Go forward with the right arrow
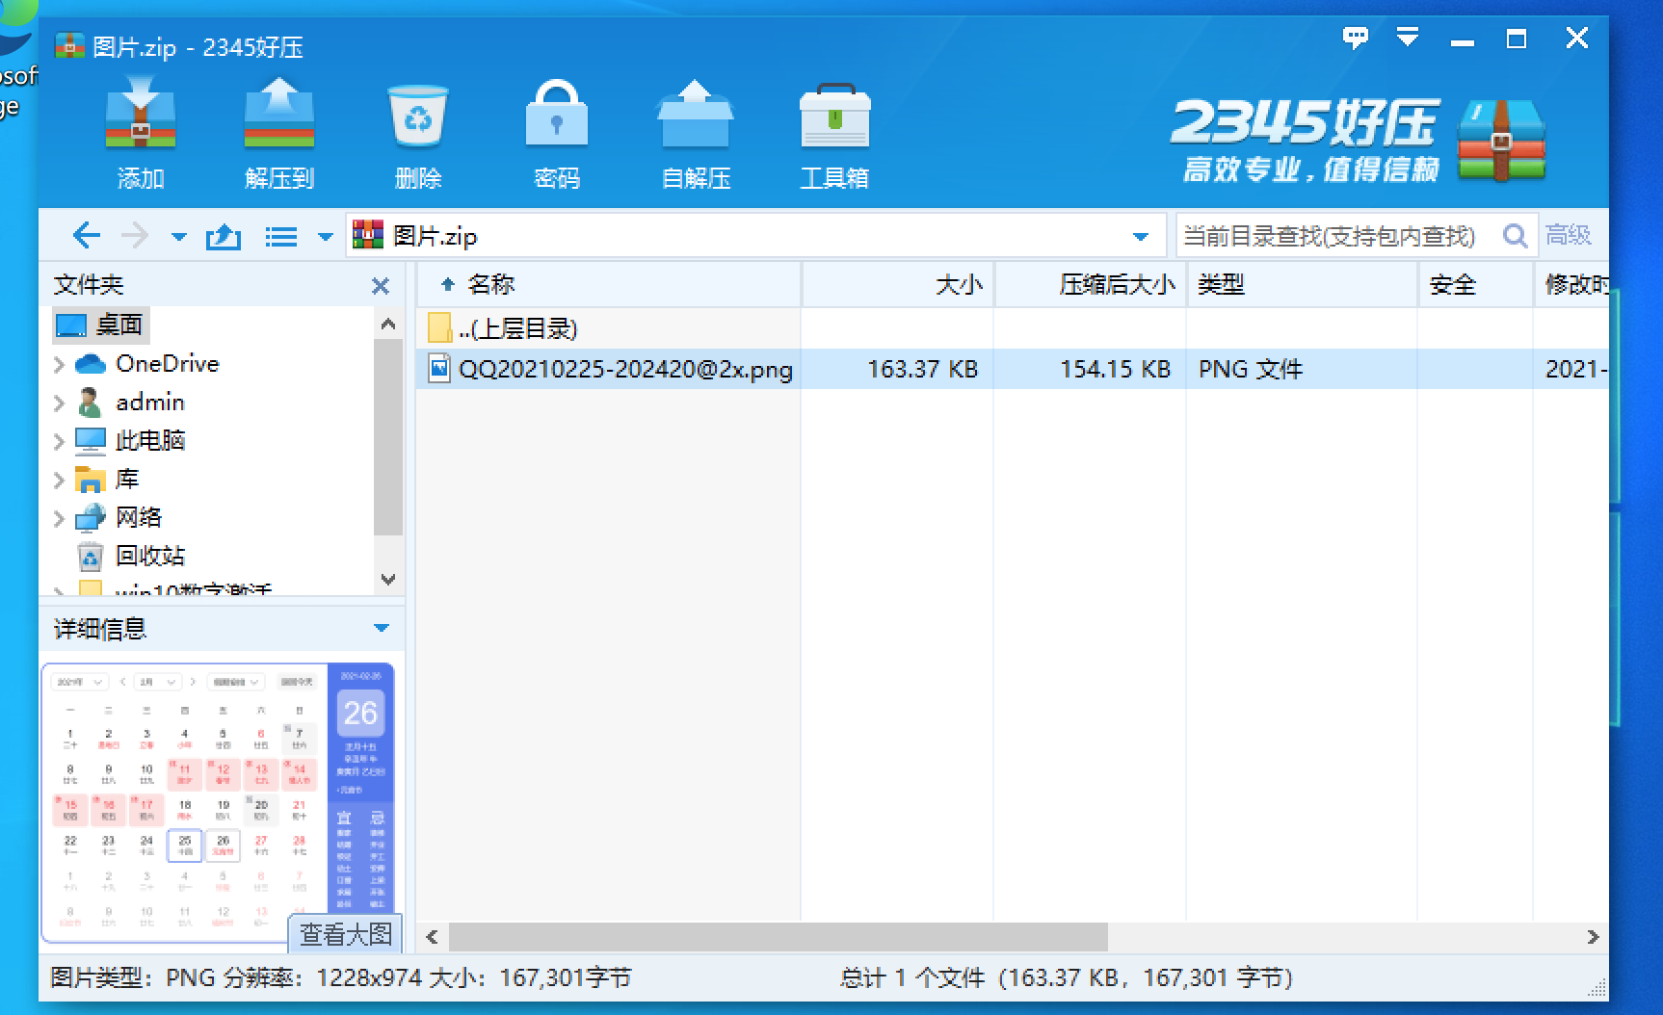The image size is (1663, 1015). (135, 236)
